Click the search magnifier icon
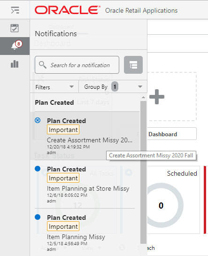208x256 pixels. pyautogui.click(x=42, y=65)
